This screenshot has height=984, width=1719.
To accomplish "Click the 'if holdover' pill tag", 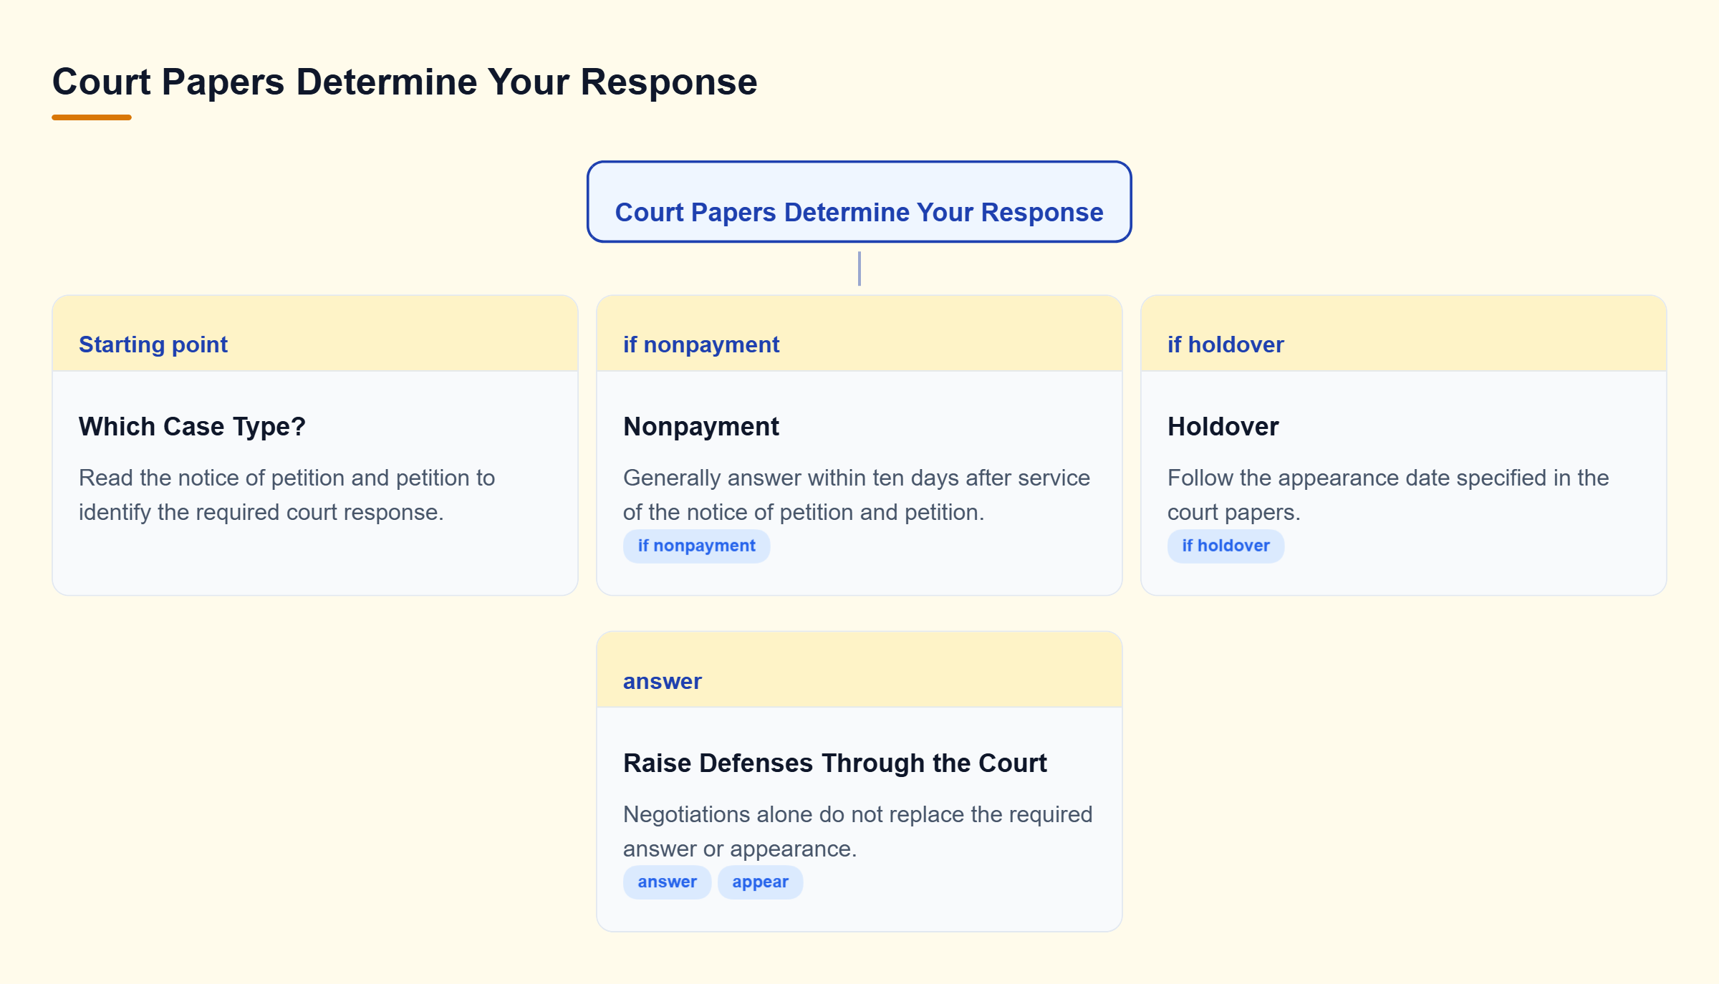I will click(1226, 546).
